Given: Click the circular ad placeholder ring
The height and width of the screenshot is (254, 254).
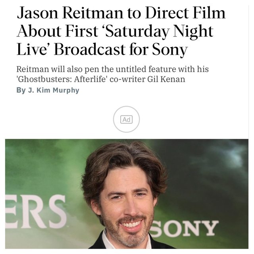Looking at the screenshot, I should pos(126,119).
